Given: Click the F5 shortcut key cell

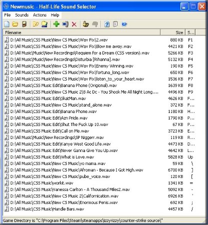Looking at the screenshot, I should coord(190,66).
